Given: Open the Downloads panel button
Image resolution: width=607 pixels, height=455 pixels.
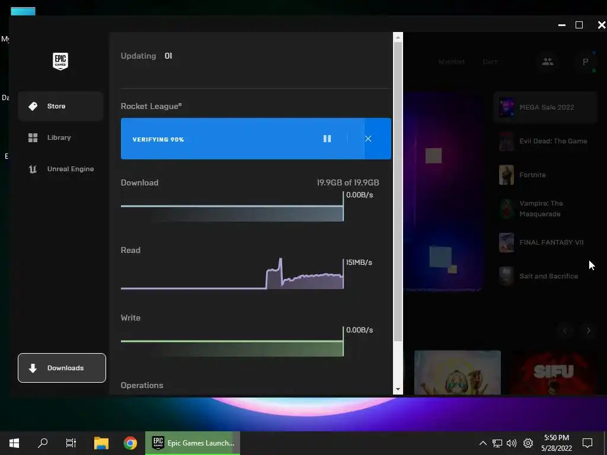Looking at the screenshot, I should (x=62, y=368).
